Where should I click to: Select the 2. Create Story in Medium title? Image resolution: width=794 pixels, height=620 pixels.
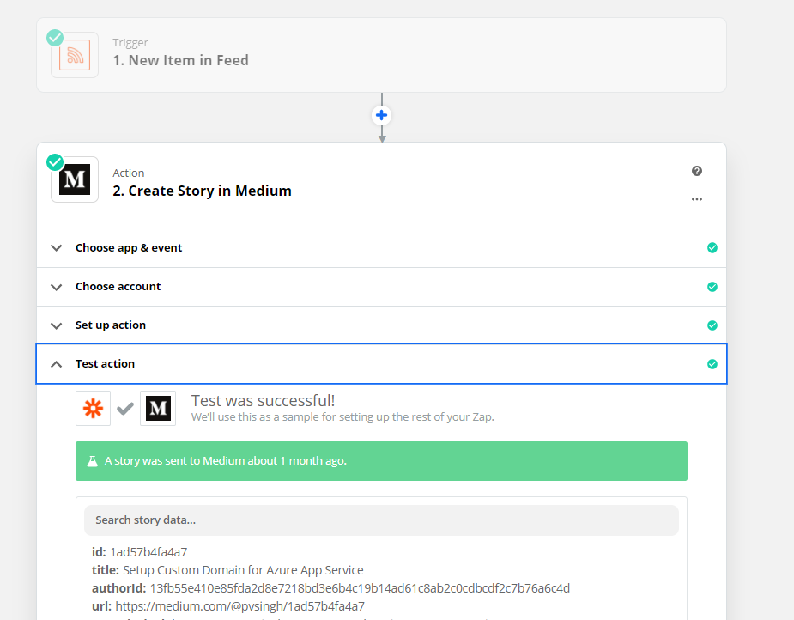tap(203, 191)
